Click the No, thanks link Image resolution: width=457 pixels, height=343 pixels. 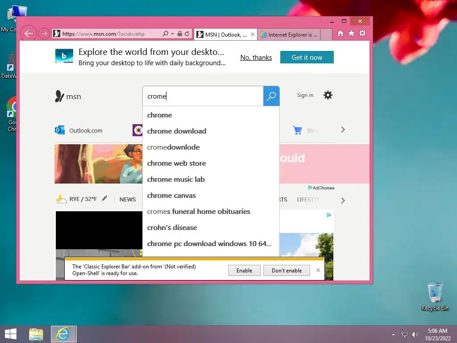click(256, 58)
